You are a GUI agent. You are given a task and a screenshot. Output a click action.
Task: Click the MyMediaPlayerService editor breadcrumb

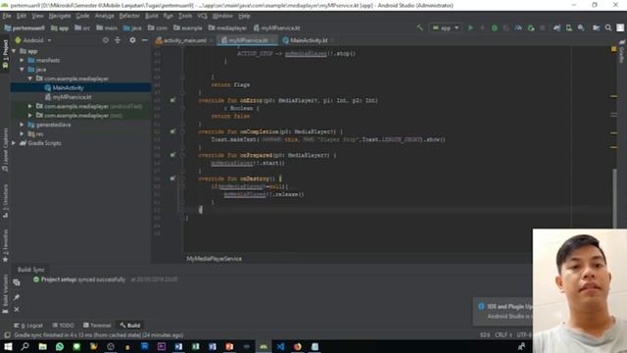coord(214,259)
